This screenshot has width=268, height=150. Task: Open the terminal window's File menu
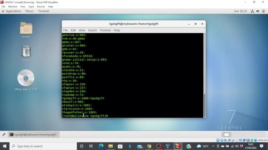point(65,30)
